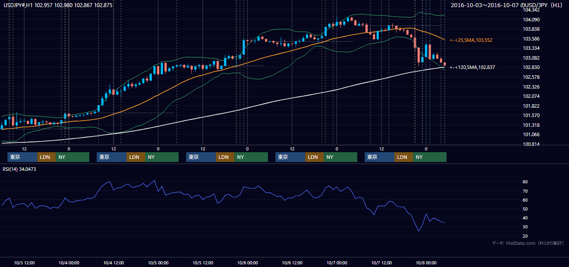
Task: Click the 10/7 12:00 time label
Action: pos(382,263)
